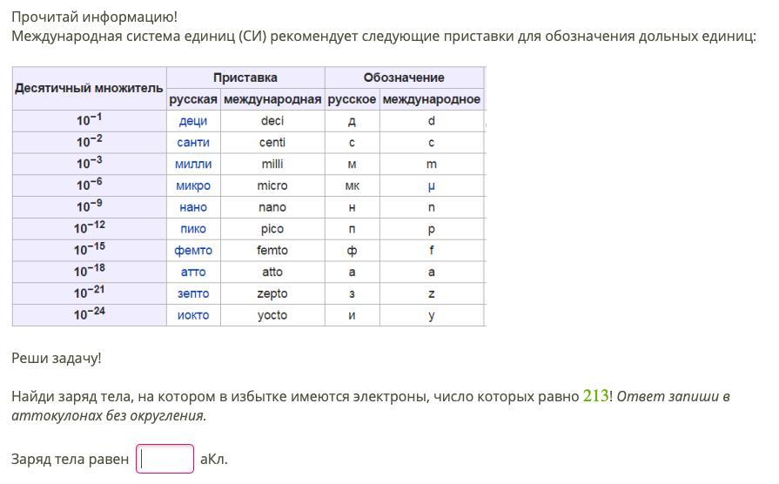Click the 10⁻²⁴ multiplier cell
779x484 pixels.
coord(90,315)
